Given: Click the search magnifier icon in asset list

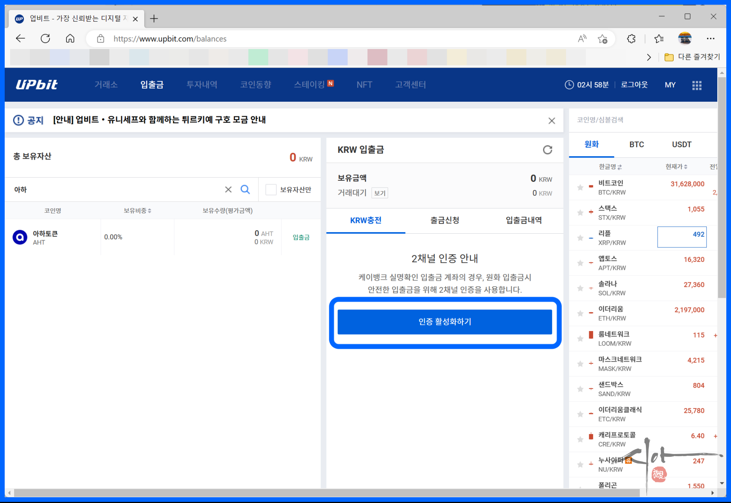Looking at the screenshot, I should point(245,189).
